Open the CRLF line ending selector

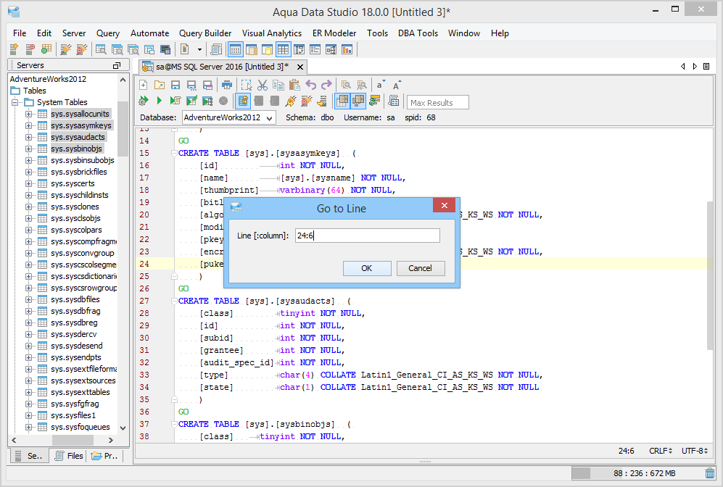click(659, 451)
